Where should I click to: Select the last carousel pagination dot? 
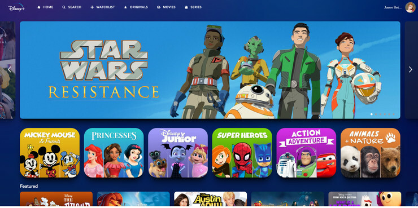pos(394,114)
